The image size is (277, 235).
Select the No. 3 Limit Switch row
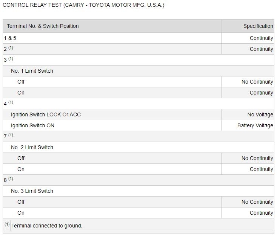click(32, 191)
